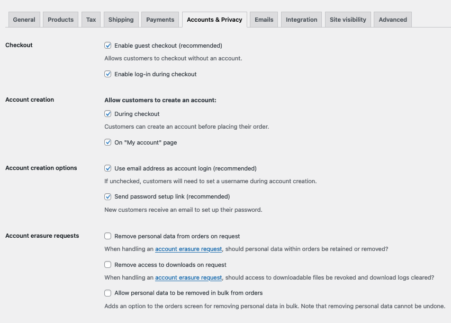Check Remove access to downloads on request
Viewport: 451px width, 323px height.
tap(107, 264)
